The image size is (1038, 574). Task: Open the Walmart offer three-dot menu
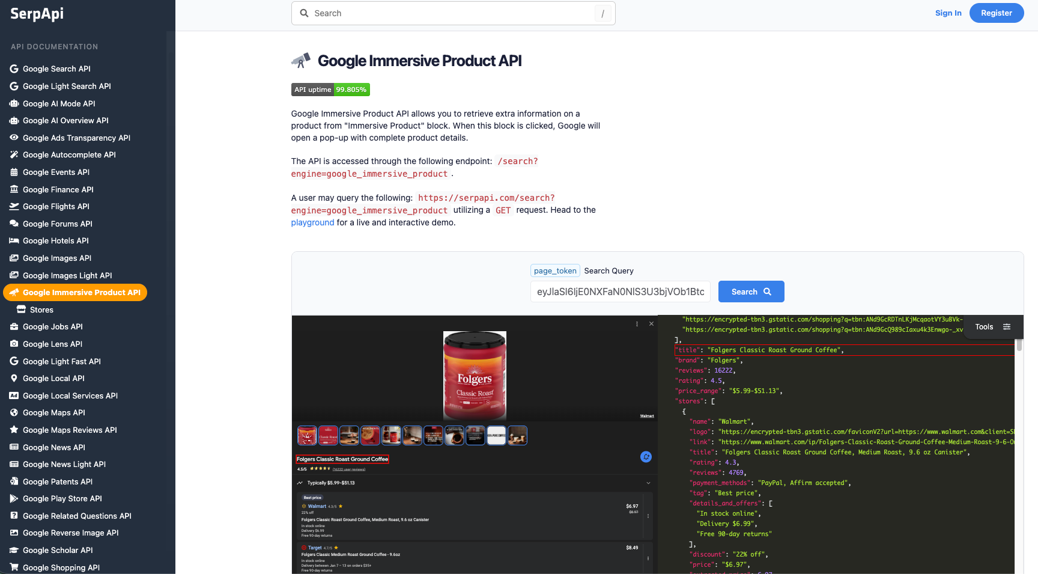[648, 516]
